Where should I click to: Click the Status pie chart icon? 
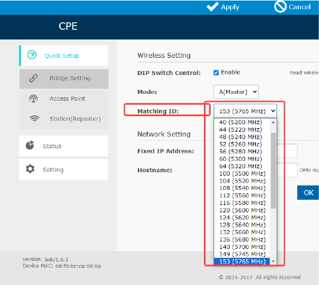(x=30, y=145)
